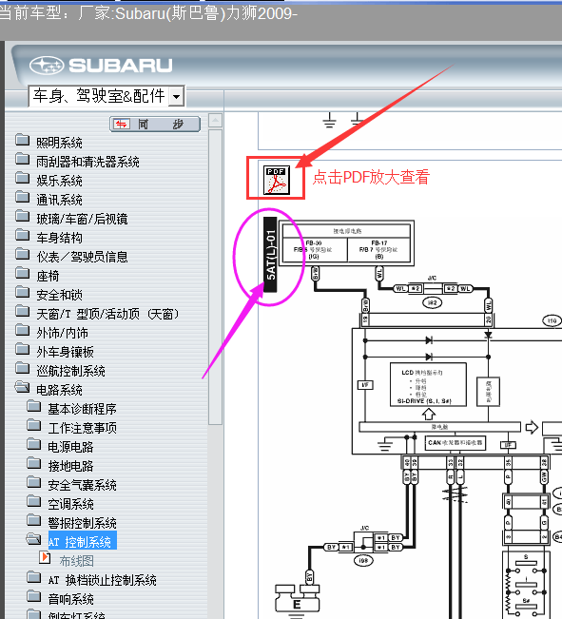Open the 基本诊断程序 folder icon
Image resolution: width=562 pixels, height=619 pixels.
coord(34,406)
